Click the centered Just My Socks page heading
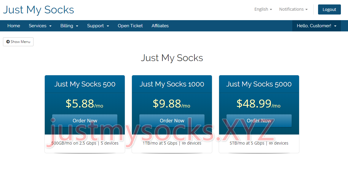Screen dimensions: 348x192 [172, 58]
